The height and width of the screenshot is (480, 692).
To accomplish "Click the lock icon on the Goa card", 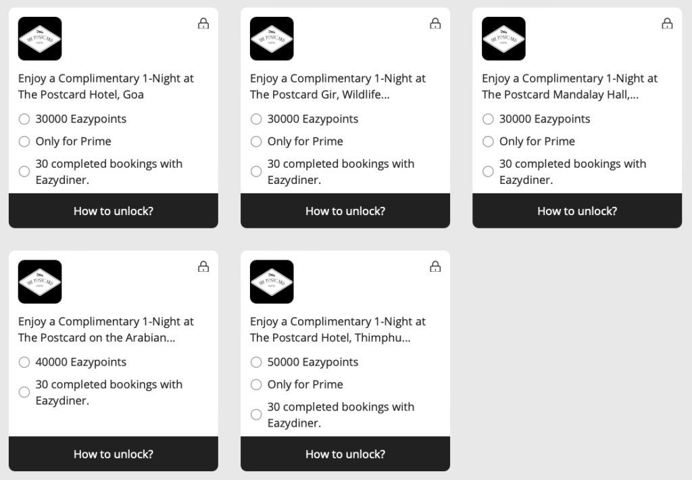I will [x=203, y=24].
